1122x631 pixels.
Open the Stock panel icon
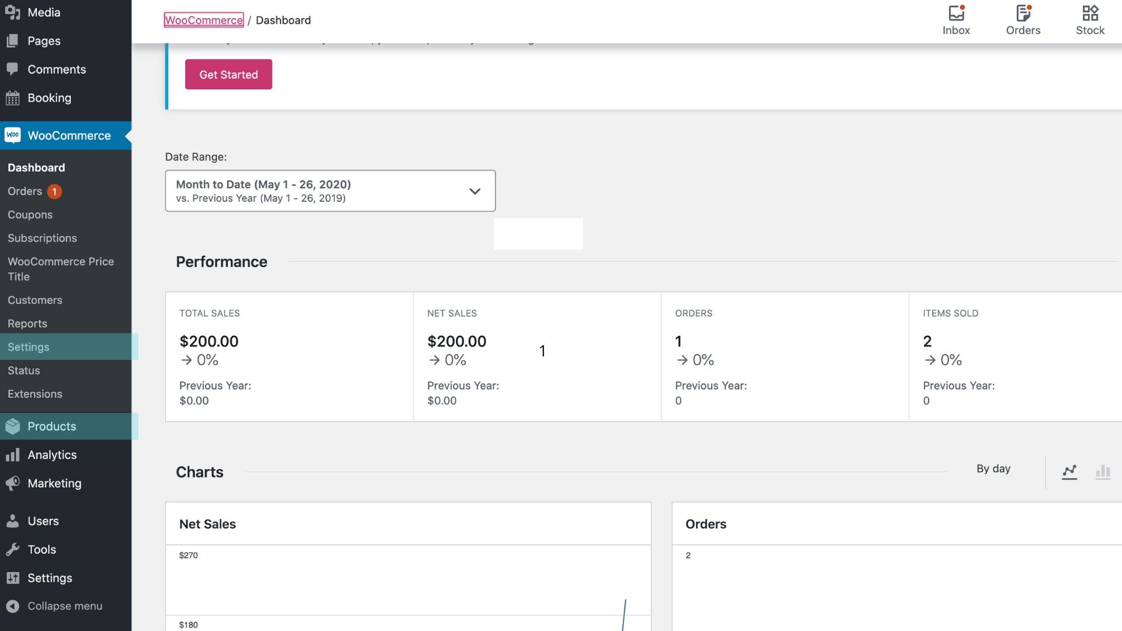click(1090, 13)
